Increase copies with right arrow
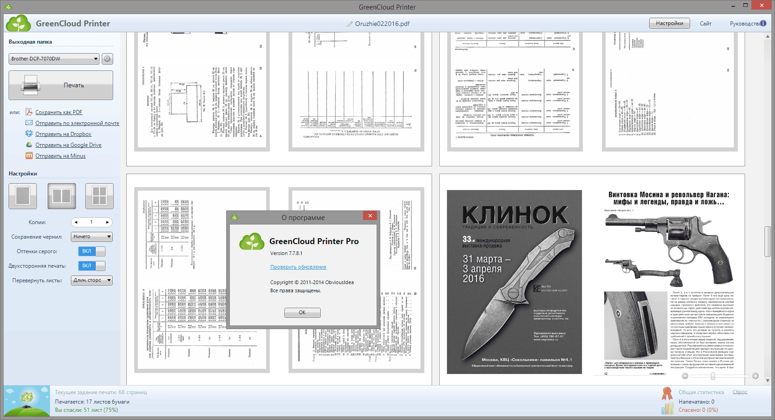Screen dimensions: 775x420 [x=107, y=222]
